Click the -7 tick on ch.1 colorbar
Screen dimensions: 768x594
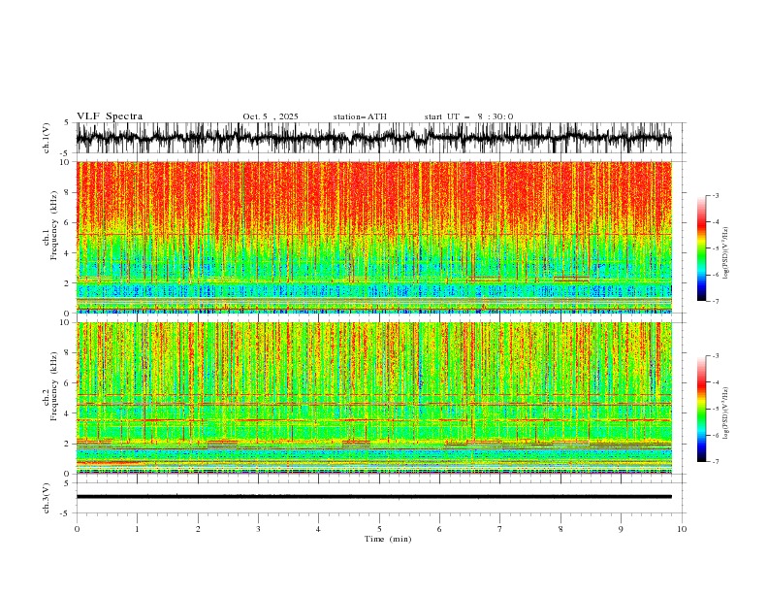[715, 302]
